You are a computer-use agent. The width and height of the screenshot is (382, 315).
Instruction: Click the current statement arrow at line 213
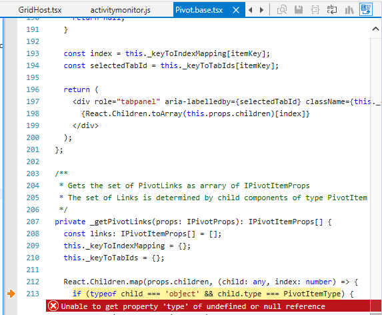[x=11, y=294]
